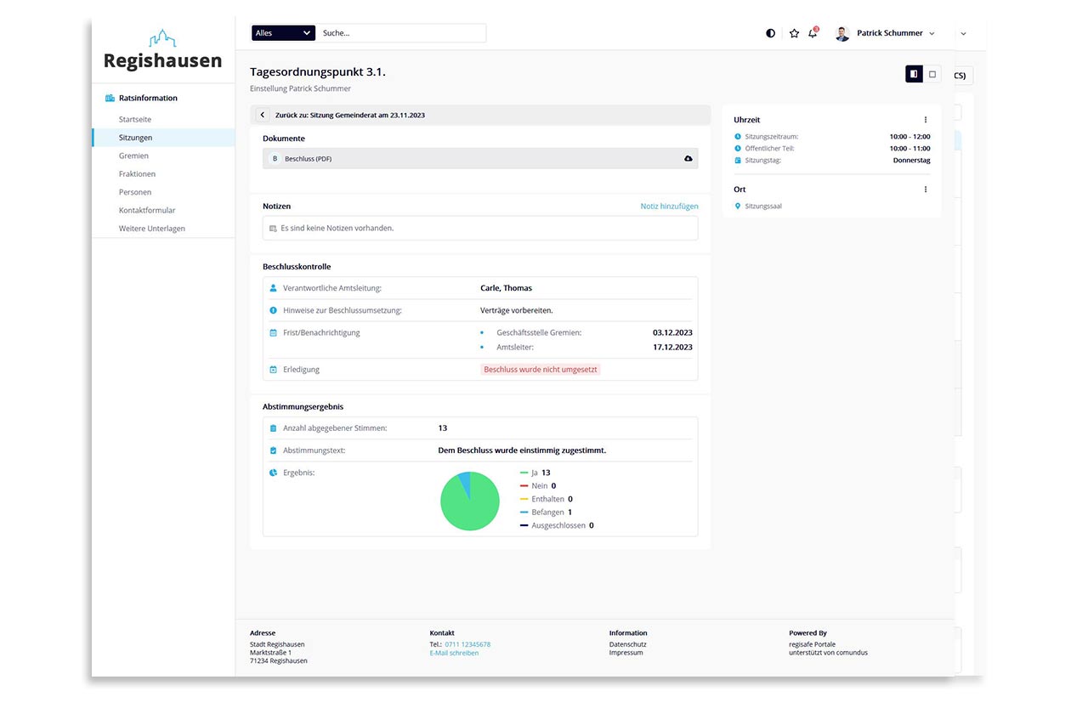Viewport: 1088px width, 725px height.
Task: Open the dark mode contrast icon
Action: point(770,32)
